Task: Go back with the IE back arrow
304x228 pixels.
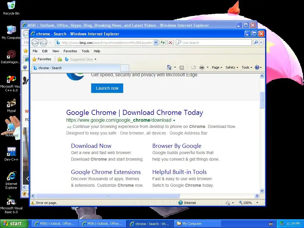Action: 35,42
